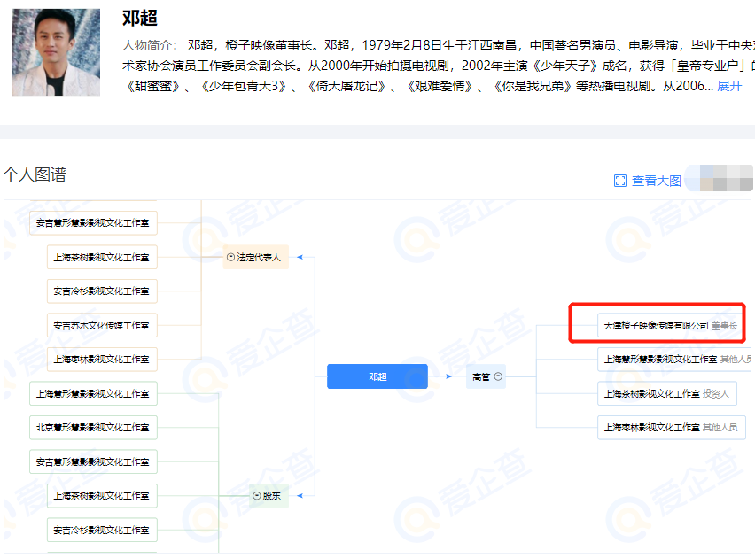Select the central 邓超 node
This screenshot has width=755, height=558.
pos(377,376)
